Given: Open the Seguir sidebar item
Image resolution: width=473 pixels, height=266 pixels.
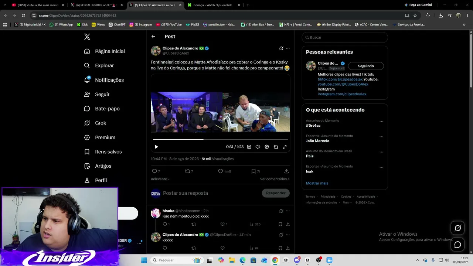Looking at the screenshot, I should tap(97, 94).
